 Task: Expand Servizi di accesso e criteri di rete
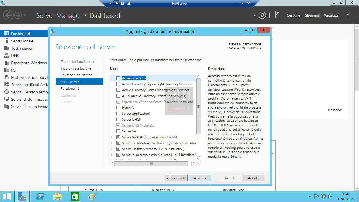point(112,155)
